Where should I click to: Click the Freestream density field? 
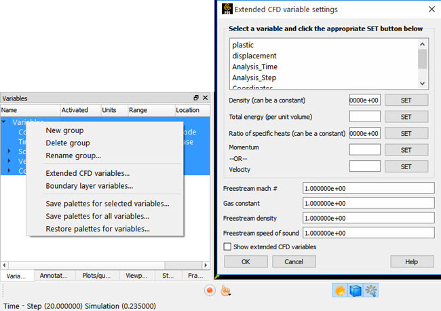pos(368,218)
